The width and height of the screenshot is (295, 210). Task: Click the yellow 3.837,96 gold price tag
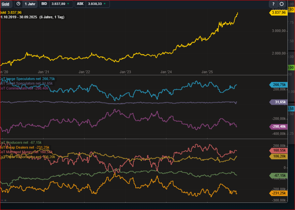278,12
